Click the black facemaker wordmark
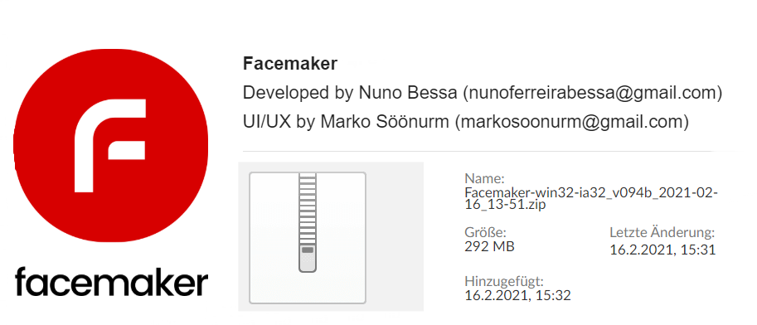Image resolution: width=757 pixels, height=325 pixels. pos(112,281)
